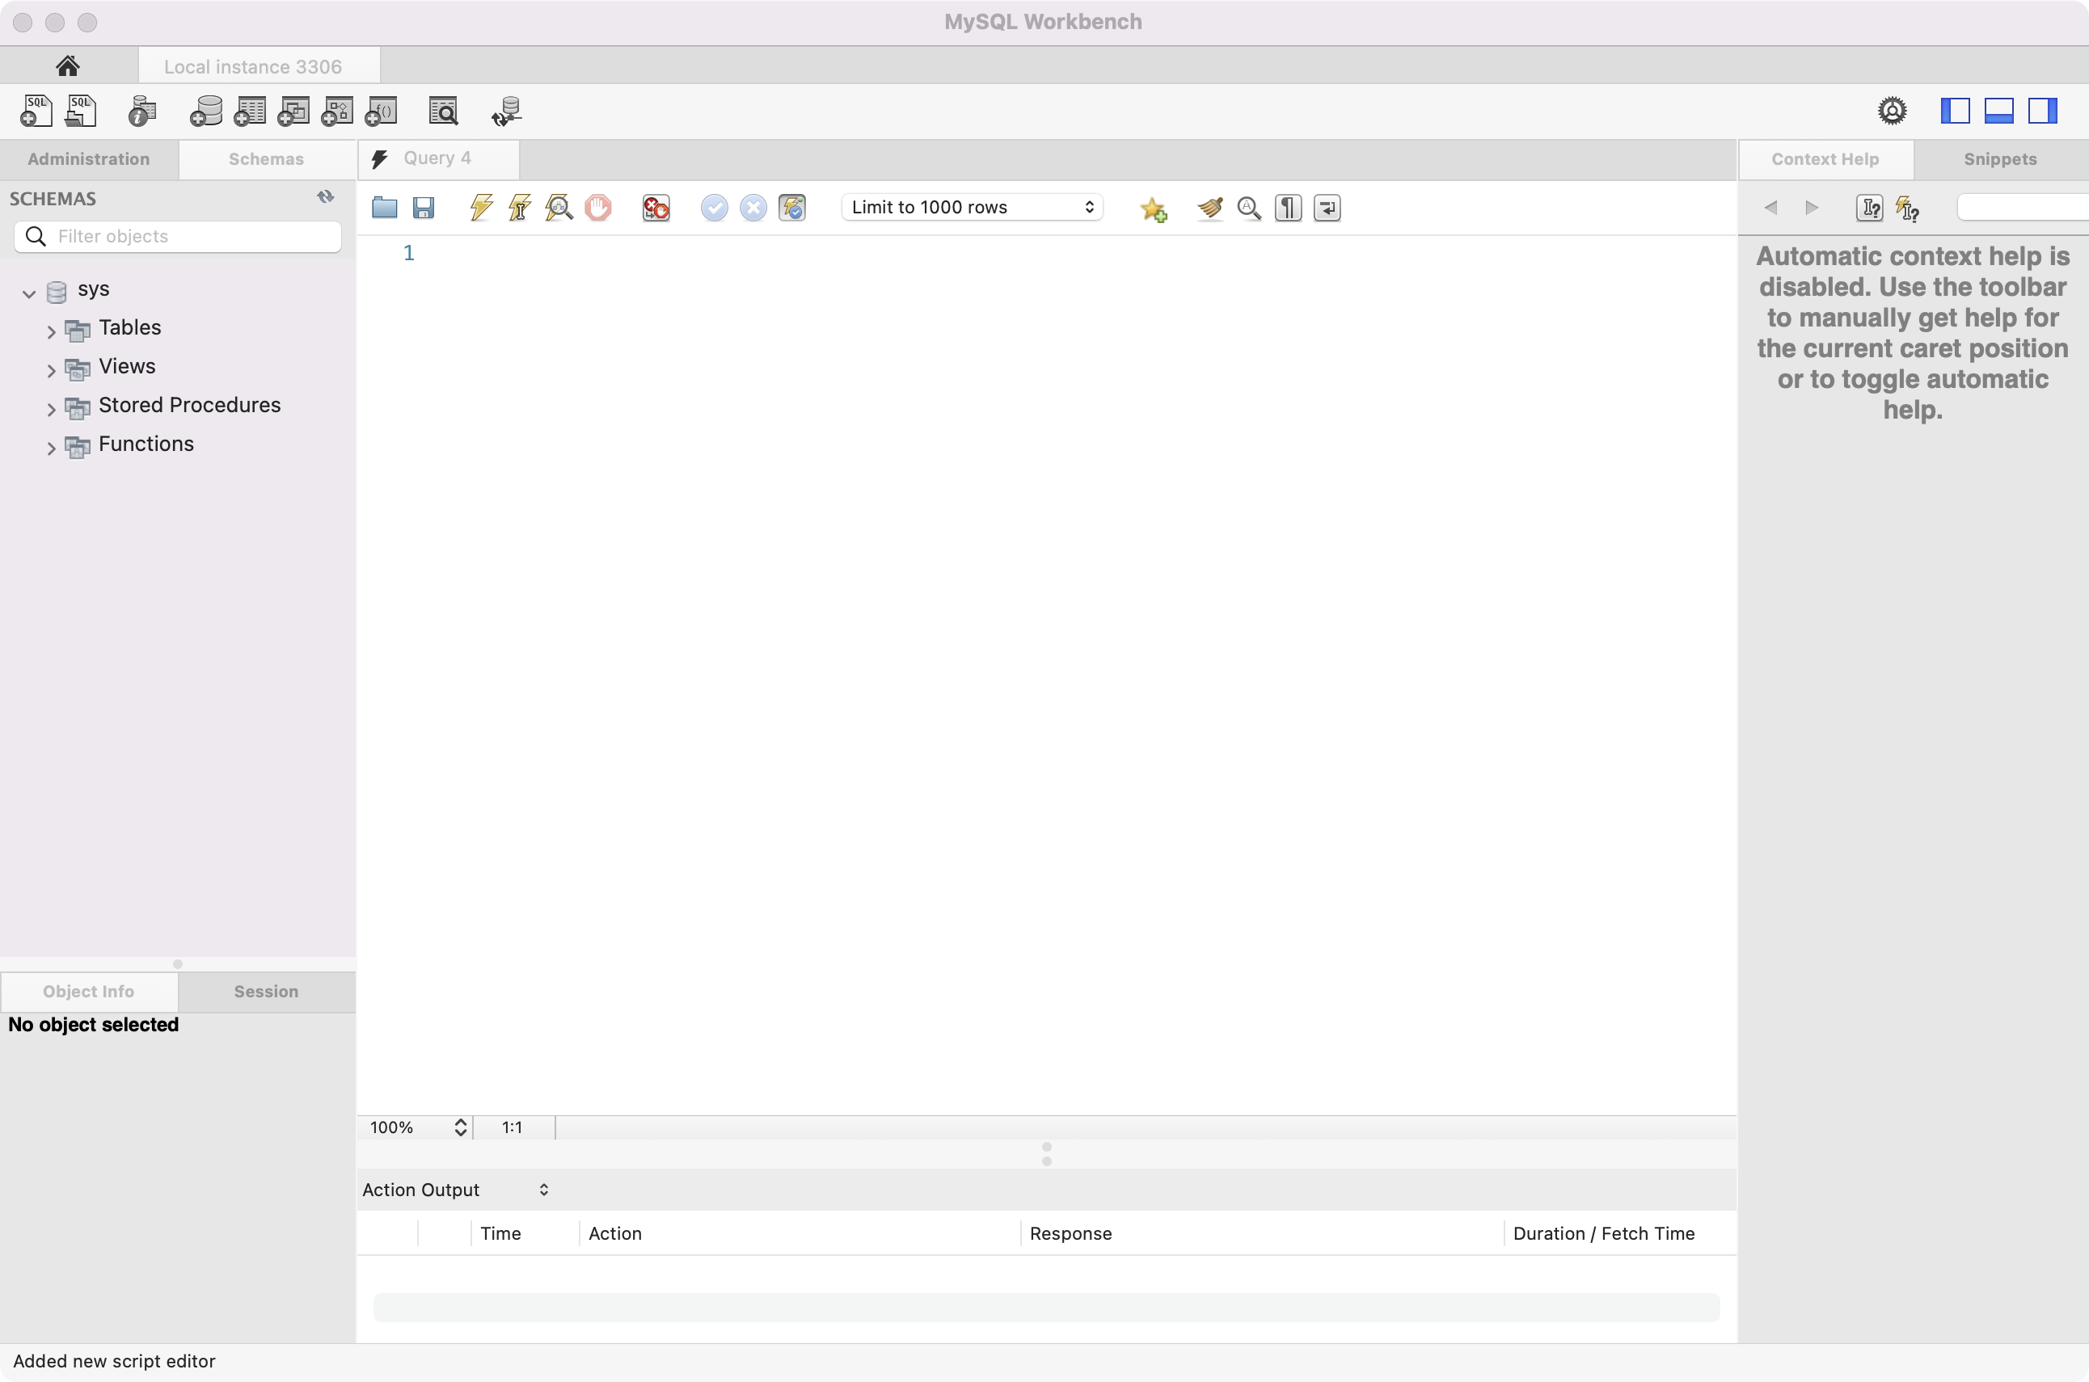Viewport: 2089px width, 1382px height.
Task: Open the Reconnect to DBMS icon
Action: click(507, 112)
